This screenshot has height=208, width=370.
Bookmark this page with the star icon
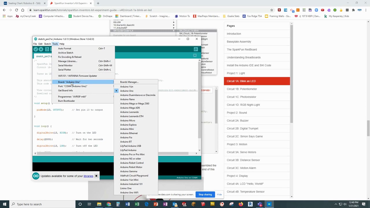point(271,10)
